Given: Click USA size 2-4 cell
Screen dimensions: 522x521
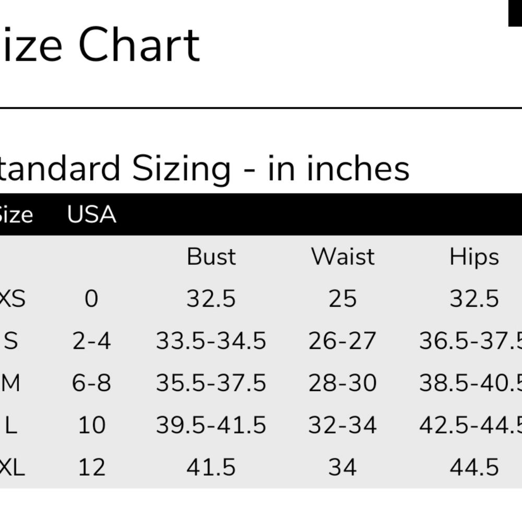Looking at the screenshot, I should coord(91,341).
